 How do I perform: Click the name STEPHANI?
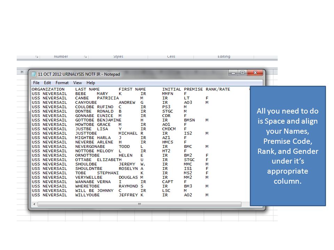pos(108,173)
